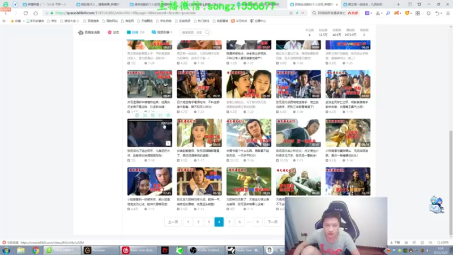453x255 pixels.
Task: Go to page 9
Action: tap(258, 222)
